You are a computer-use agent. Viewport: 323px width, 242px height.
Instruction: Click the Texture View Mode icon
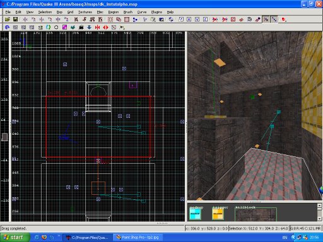[153, 20]
